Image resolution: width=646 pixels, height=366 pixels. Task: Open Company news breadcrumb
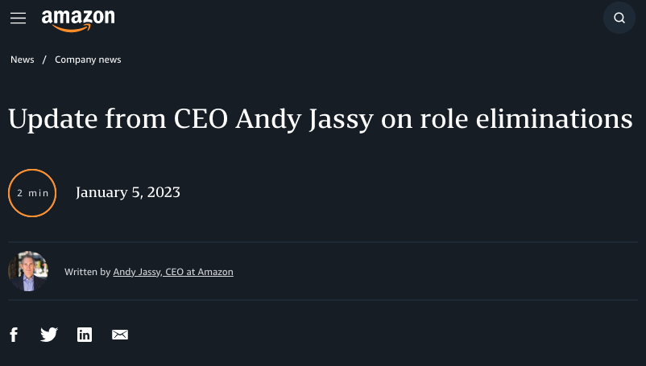tap(88, 60)
